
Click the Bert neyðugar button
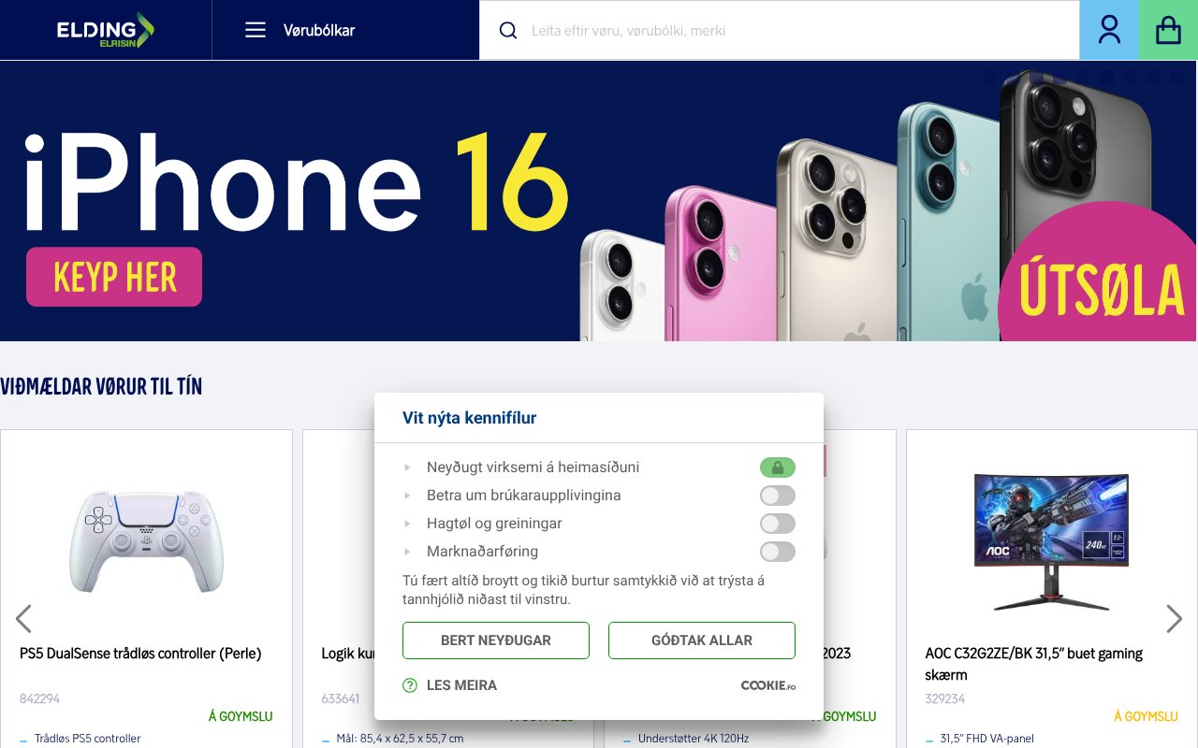(496, 640)
